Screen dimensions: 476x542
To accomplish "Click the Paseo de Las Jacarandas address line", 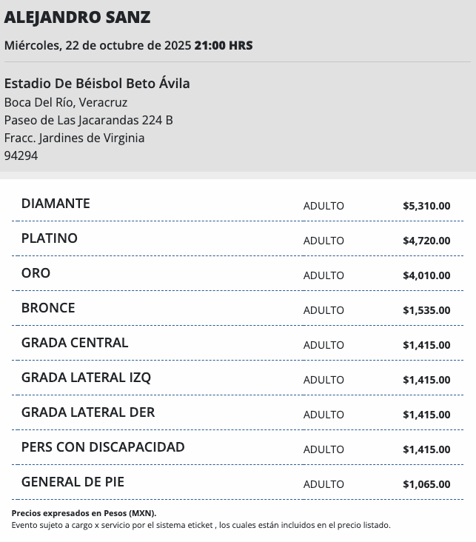I will pos(89,120).
